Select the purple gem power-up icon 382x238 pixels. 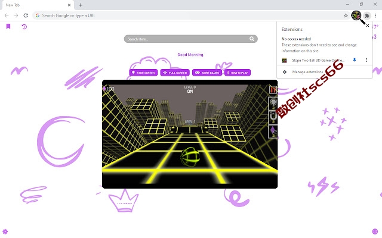click(x=273, y=131)
